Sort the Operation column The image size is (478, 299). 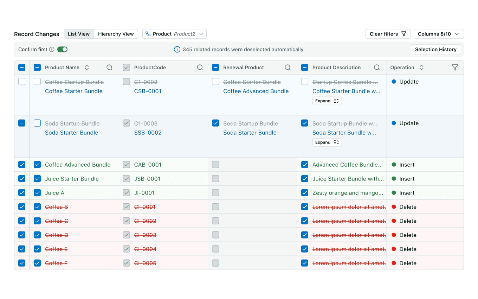tap(421, 68)
